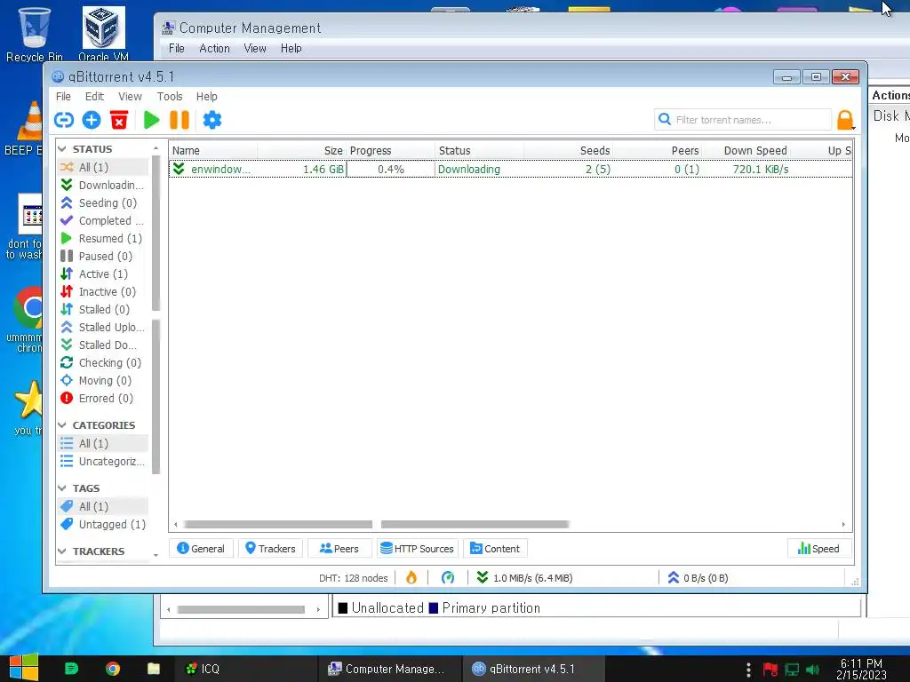
Task: Collapse the TAGS section
Action: coord(62,488)
